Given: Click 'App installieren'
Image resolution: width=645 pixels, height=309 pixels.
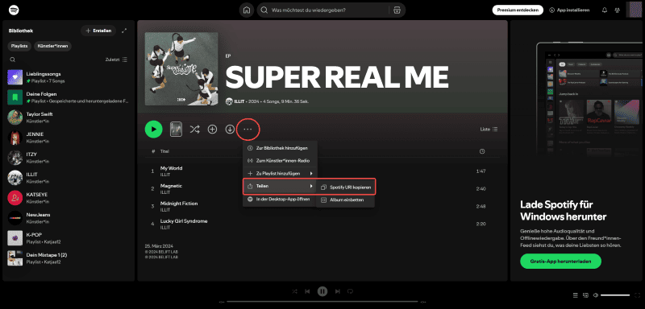Looking at the screenshot, I should coord(569,10).
